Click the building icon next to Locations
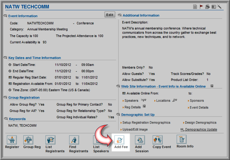 (175, 100)
